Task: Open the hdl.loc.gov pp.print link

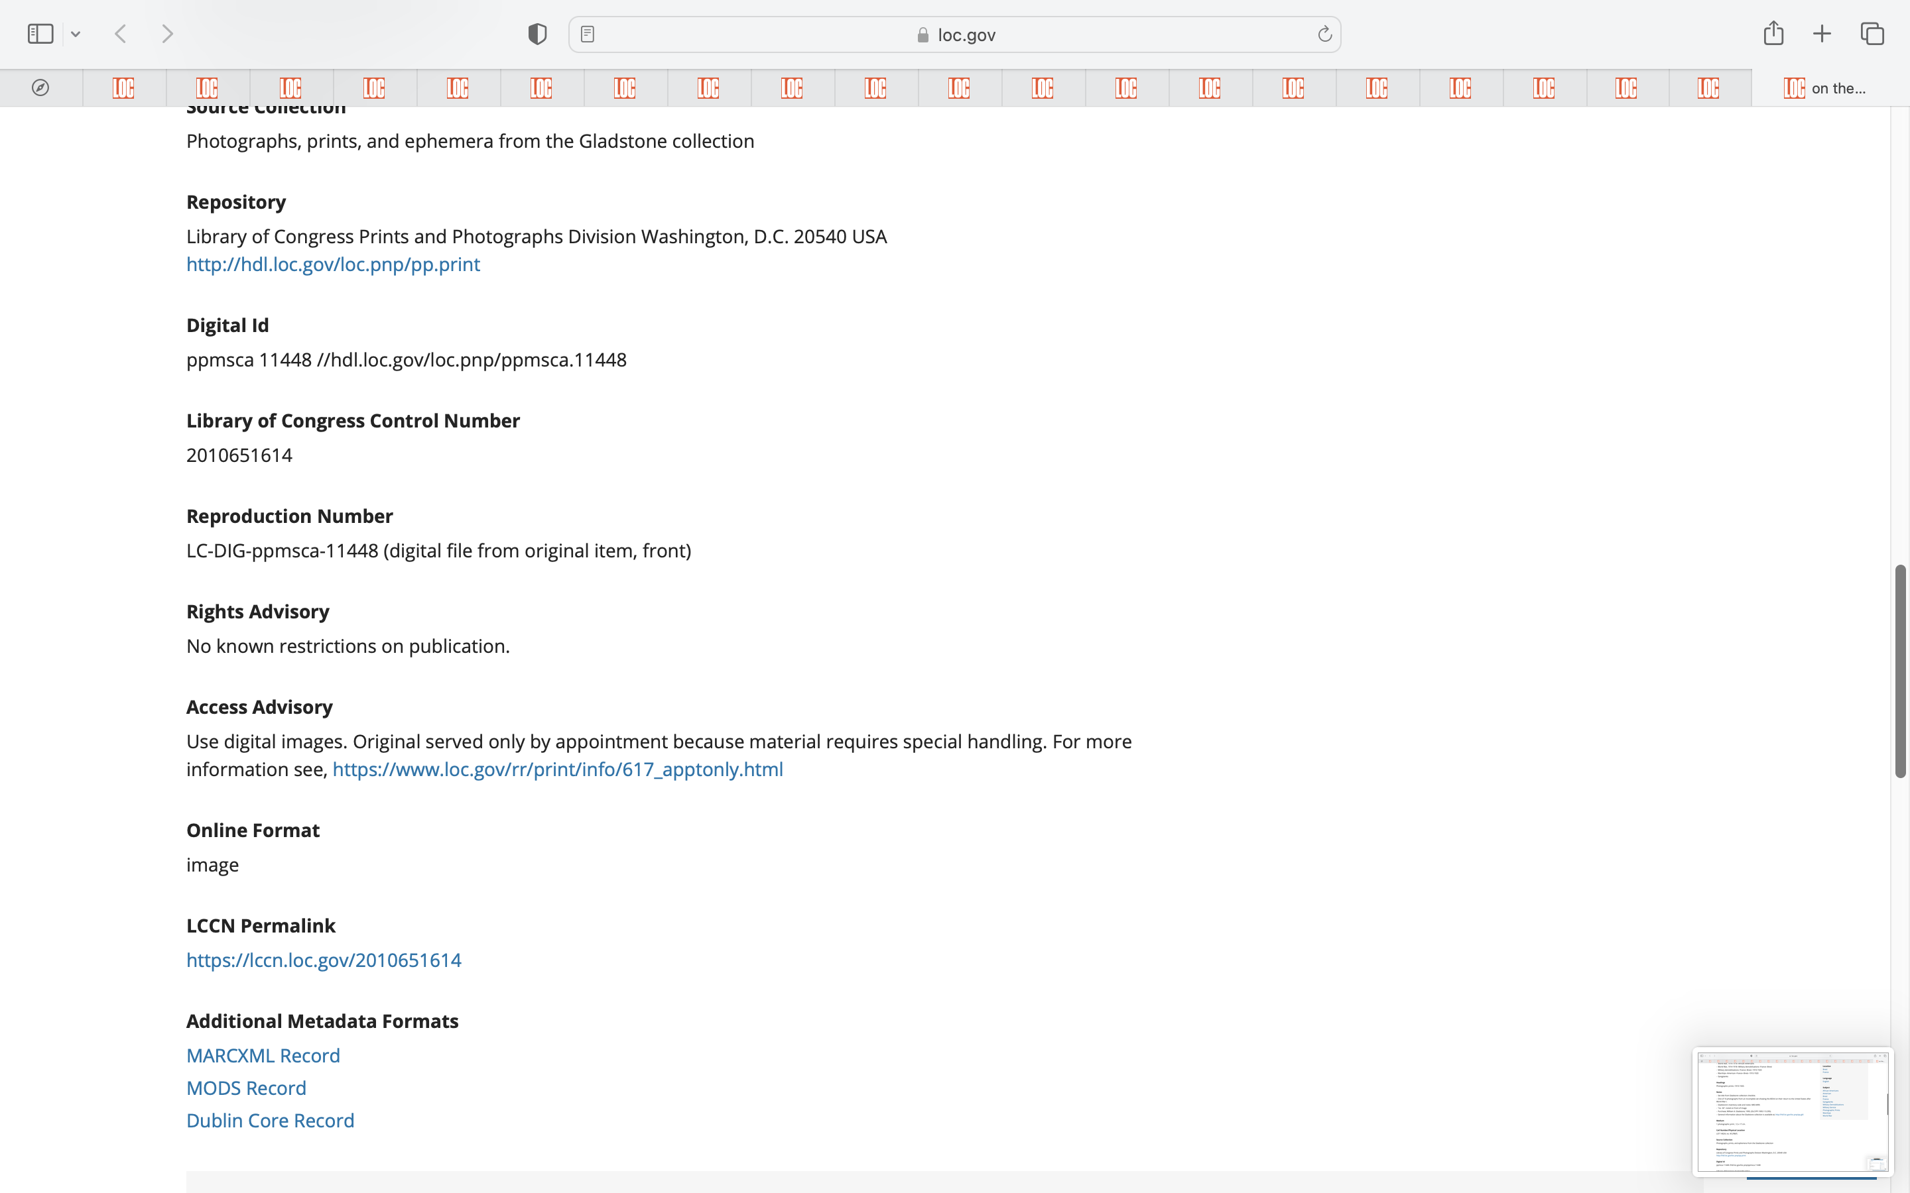Action: (332, 264)
